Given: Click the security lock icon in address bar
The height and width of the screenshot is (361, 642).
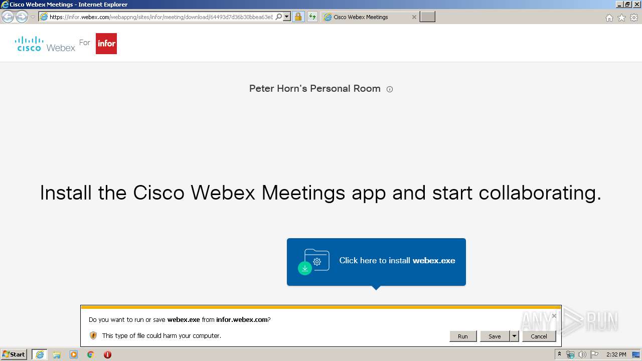Looking at the screenshot, I should click(x=298, y=17).
